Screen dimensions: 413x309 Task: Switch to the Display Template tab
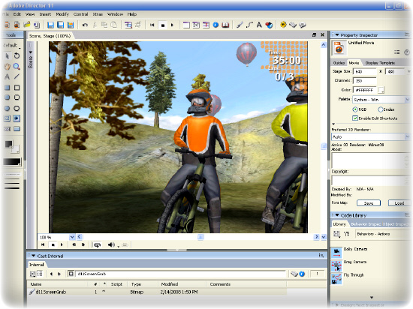click(x=380, y=63)
